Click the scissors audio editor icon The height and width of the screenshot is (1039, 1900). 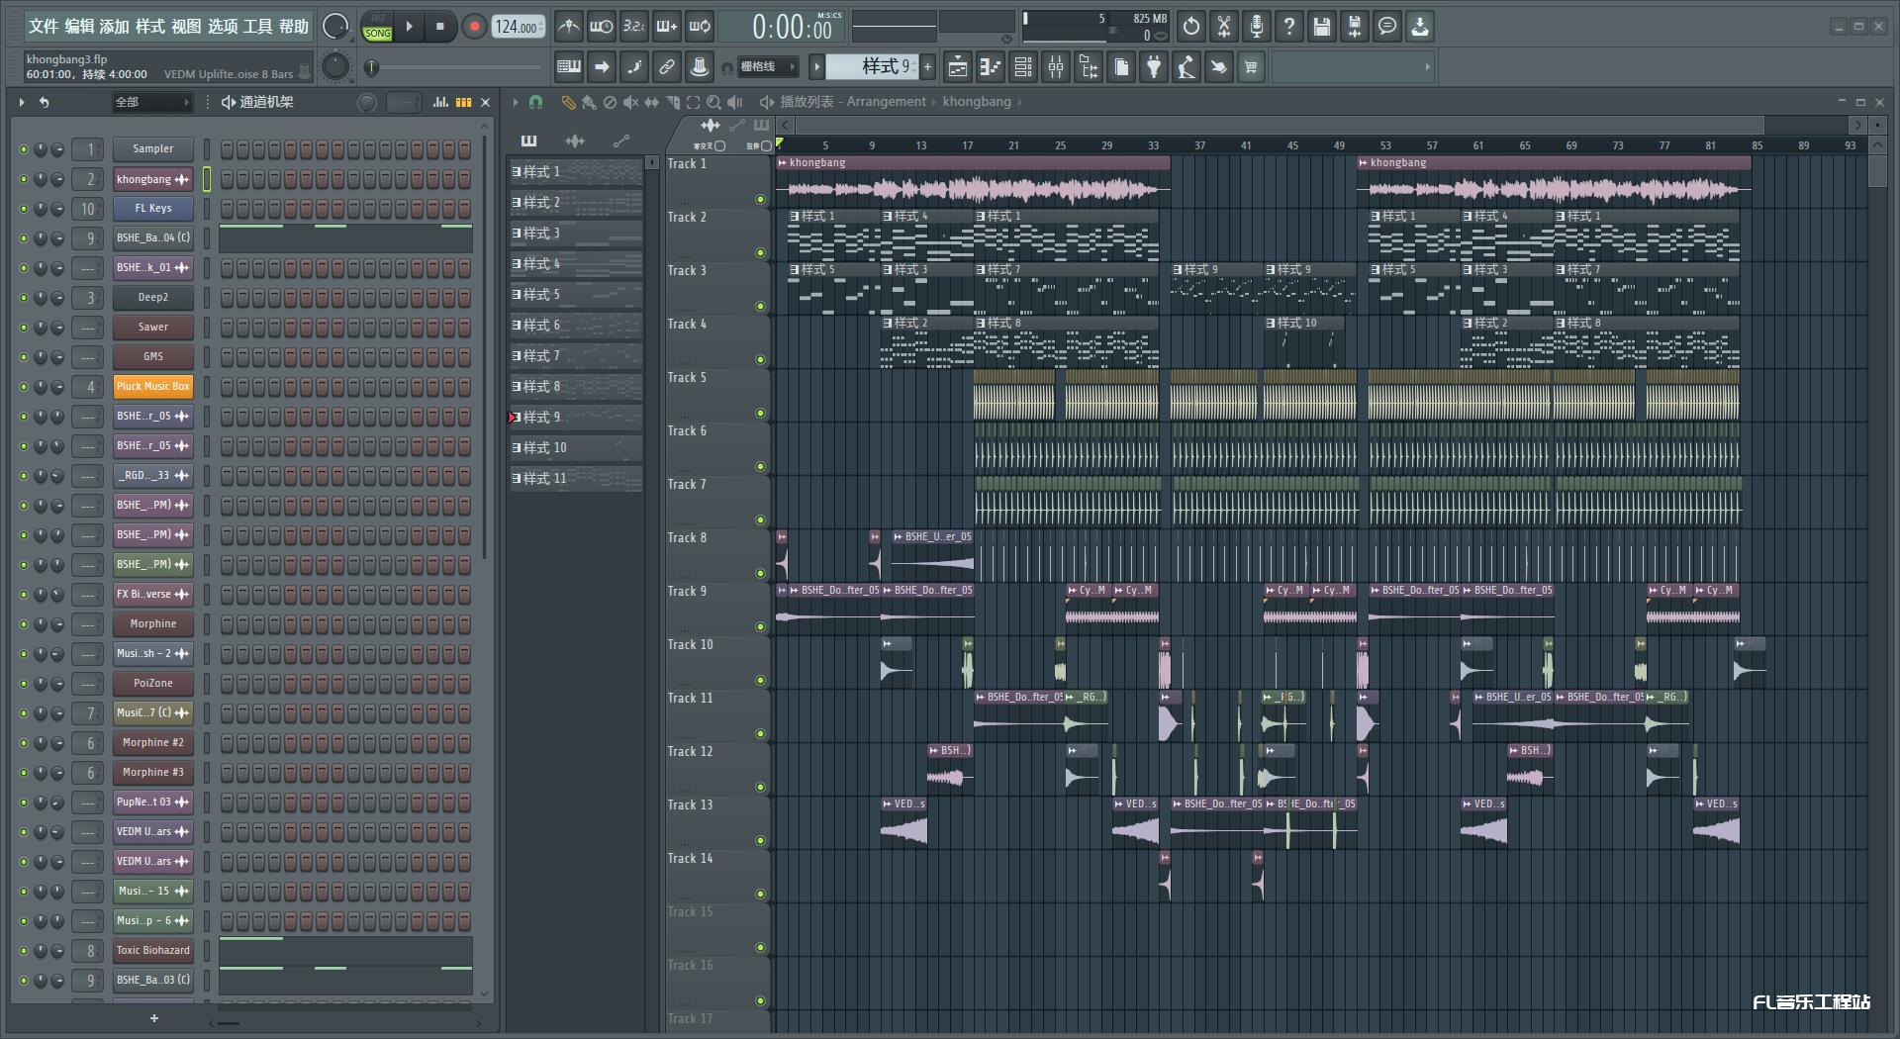pyautogui.click(x=1224, y=27)
